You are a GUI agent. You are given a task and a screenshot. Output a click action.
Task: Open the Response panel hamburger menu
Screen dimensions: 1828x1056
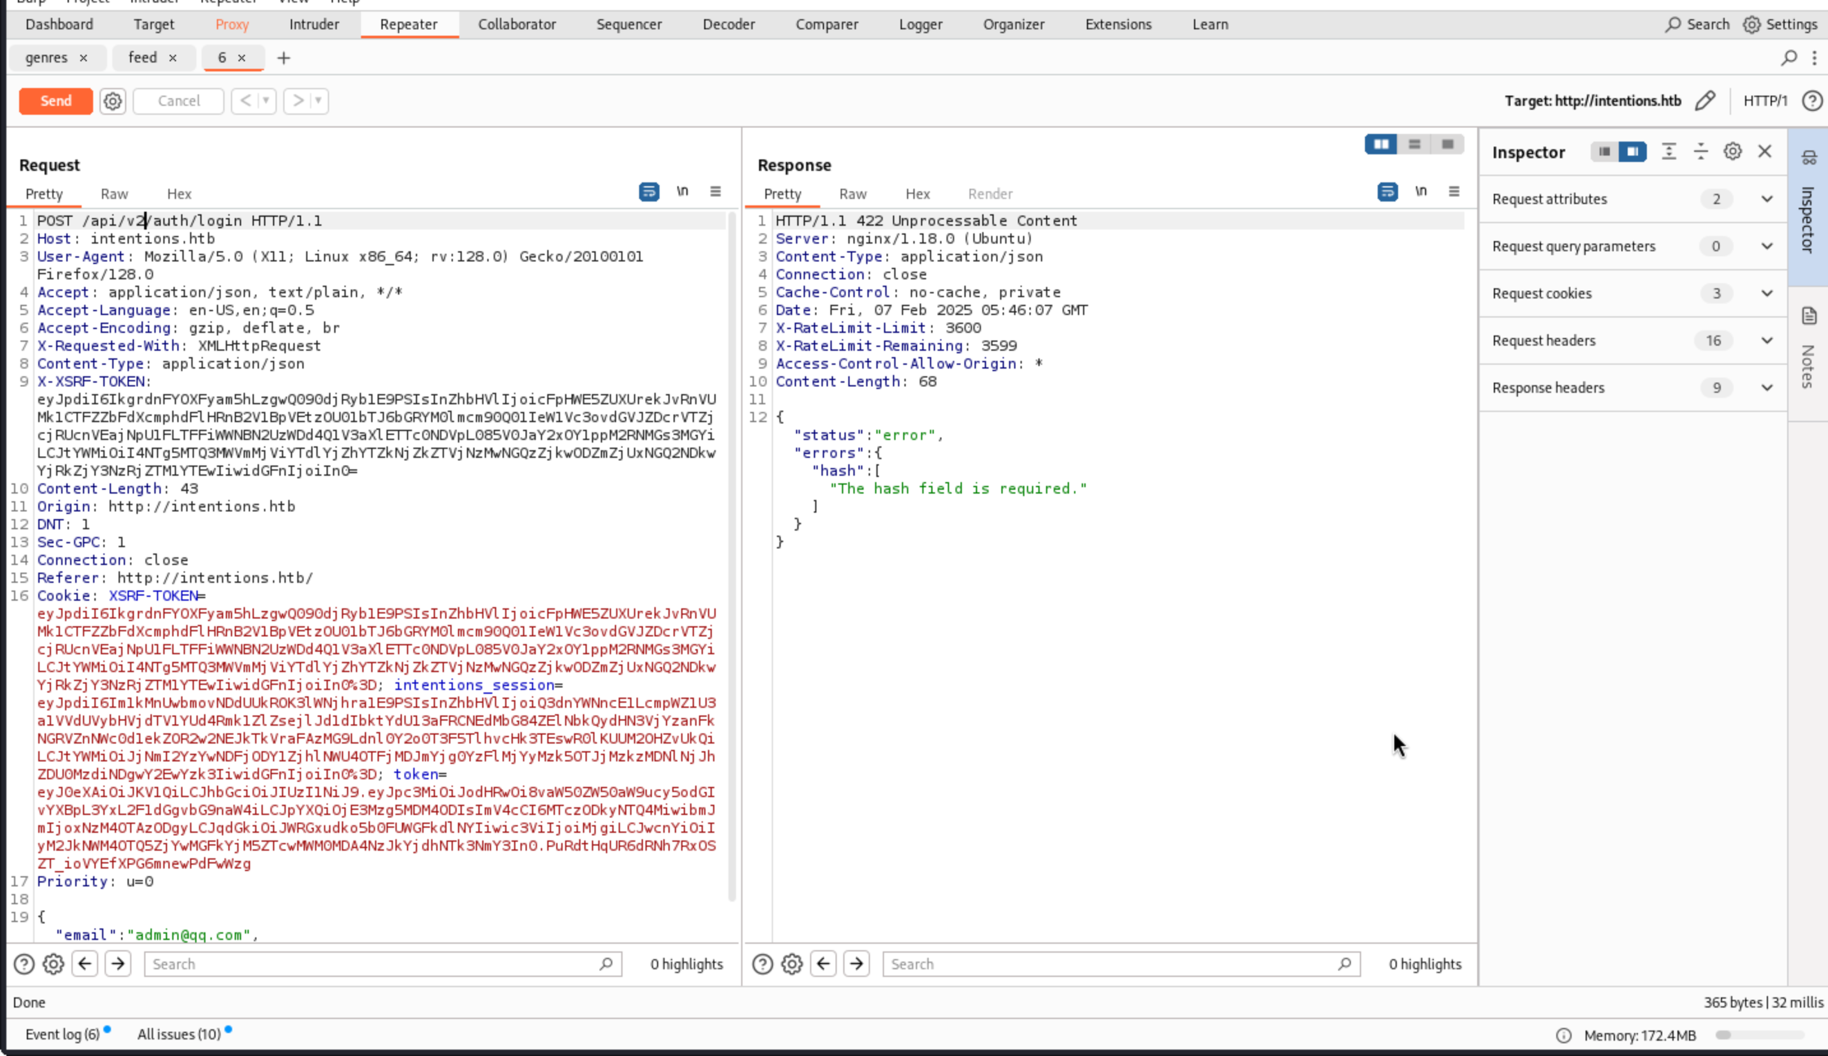[x=1454, y=191]
